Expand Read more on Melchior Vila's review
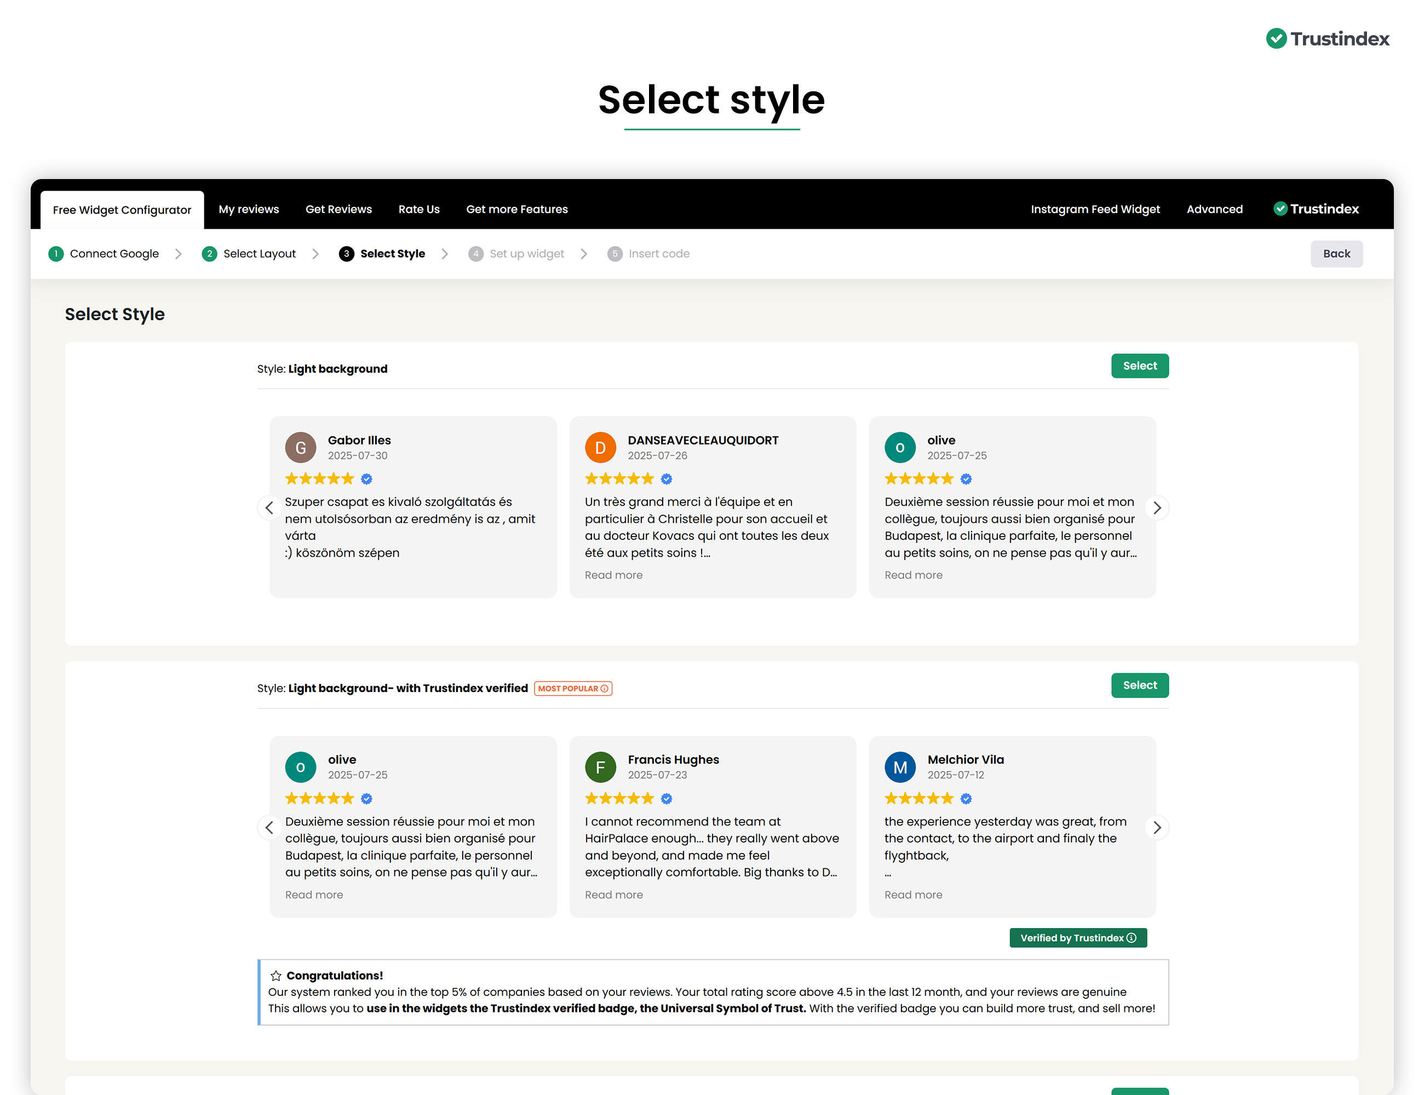The height and width of the screenshot is (1095, 1424). (913, 895)
